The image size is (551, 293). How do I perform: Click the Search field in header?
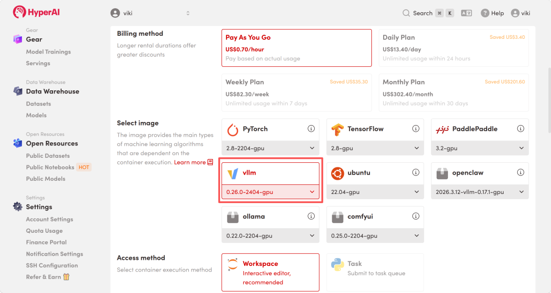point(428,13)
